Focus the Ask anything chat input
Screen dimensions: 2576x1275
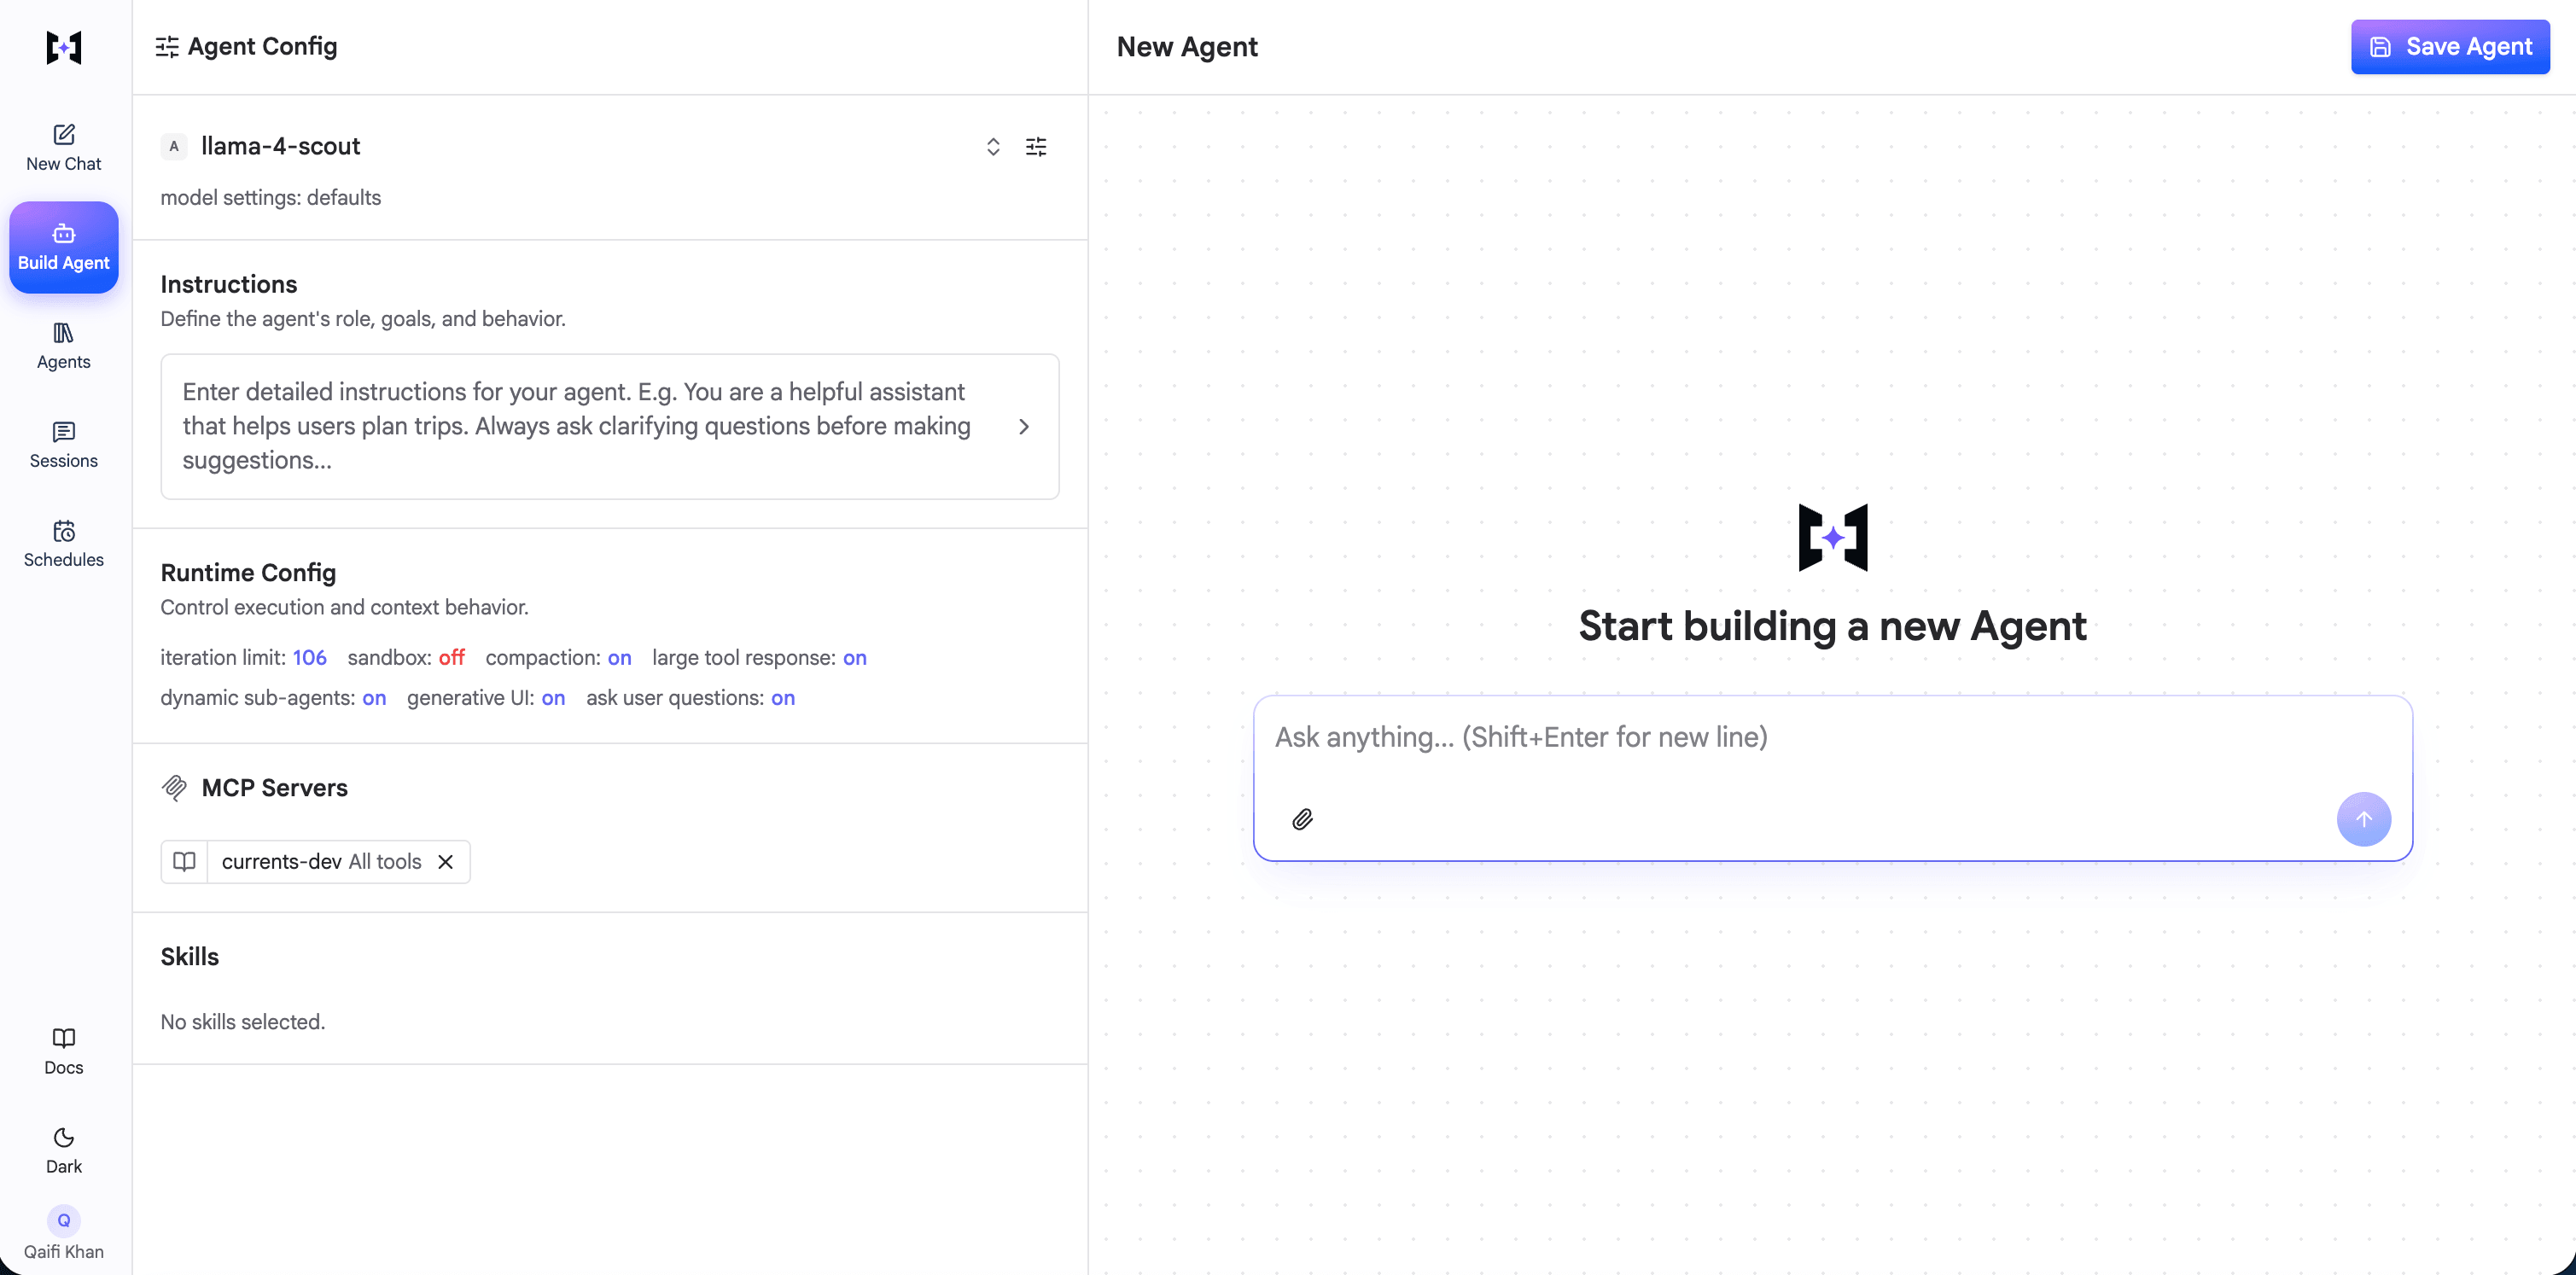pyautogui.click(x=1832, y=738)
